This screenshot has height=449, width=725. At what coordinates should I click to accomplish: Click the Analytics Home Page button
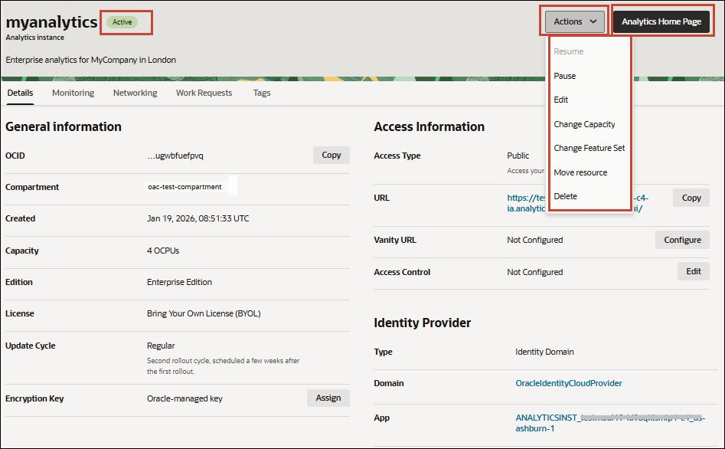[x=661, y=21]
